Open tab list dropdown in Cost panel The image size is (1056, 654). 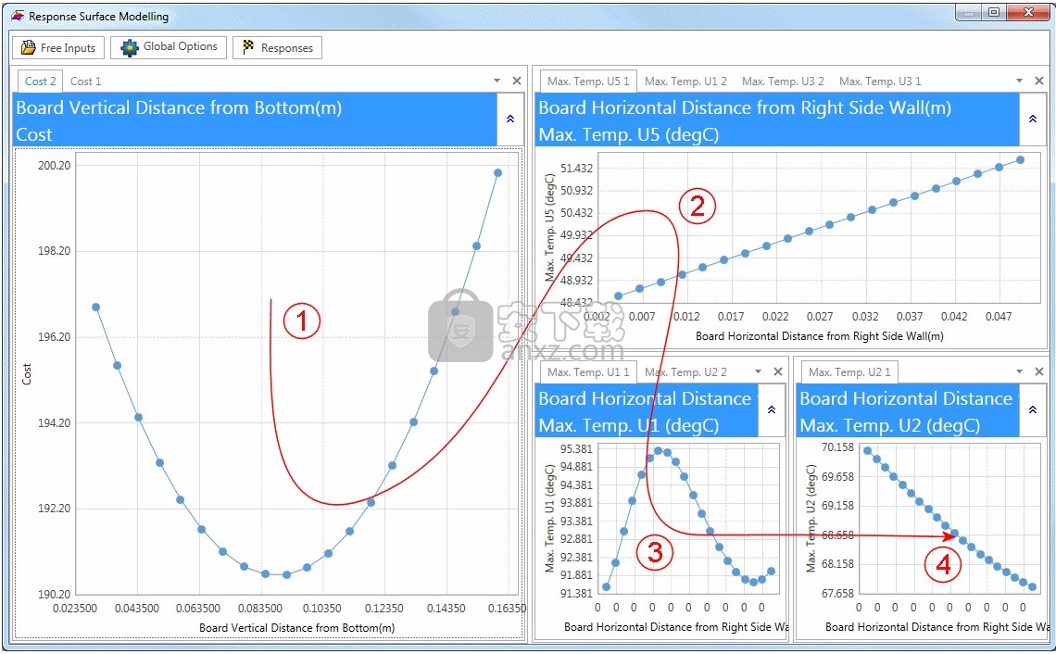pos(497,81)
